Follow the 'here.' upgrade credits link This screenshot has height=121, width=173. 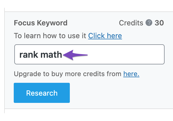[131, 74]
